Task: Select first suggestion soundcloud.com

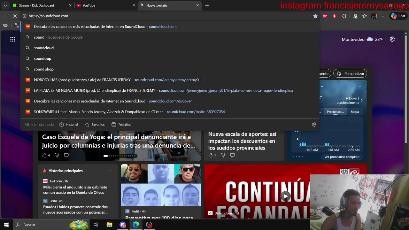Action: click(170, 27)
